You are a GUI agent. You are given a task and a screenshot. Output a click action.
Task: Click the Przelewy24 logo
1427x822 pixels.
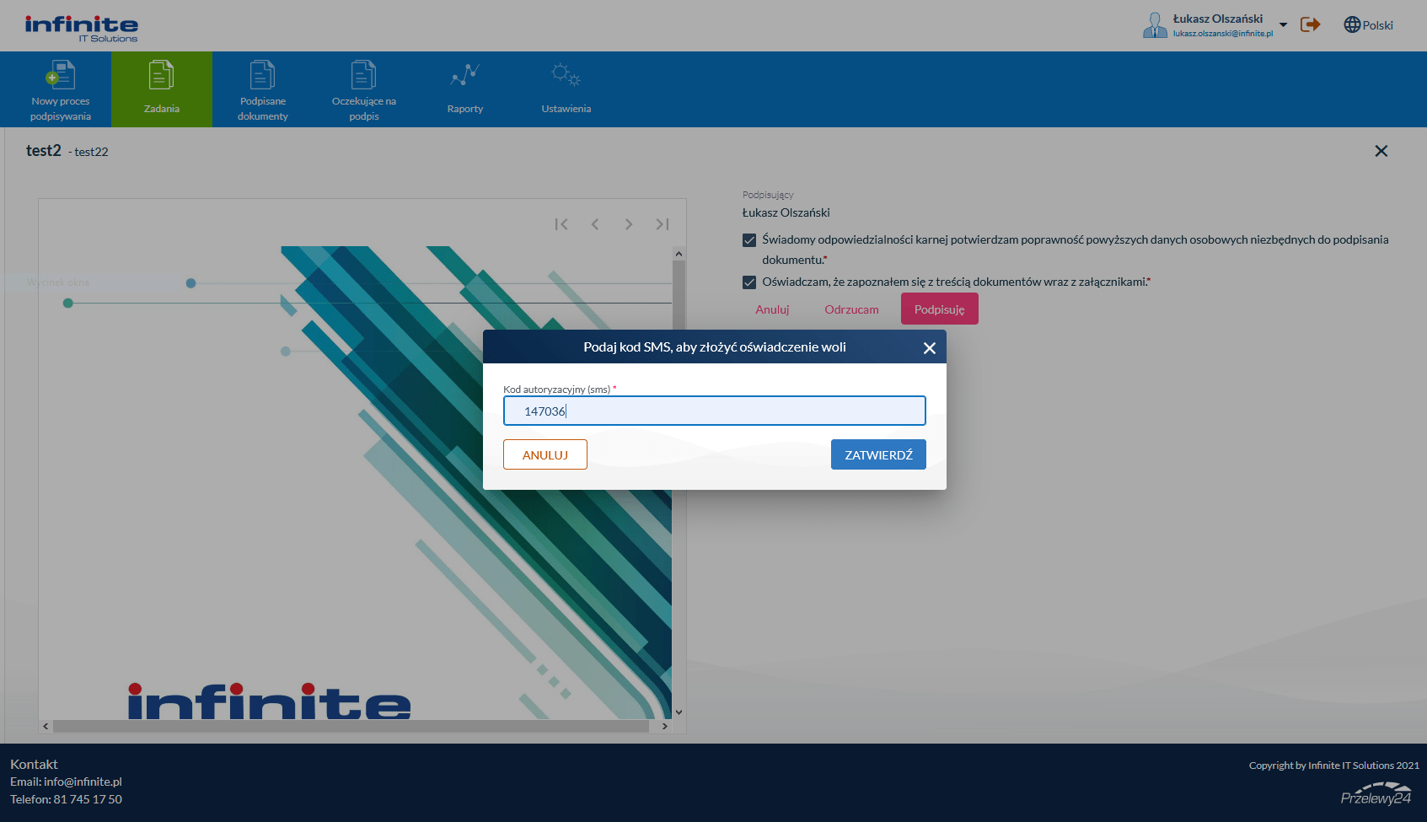tap(1376, 793)
